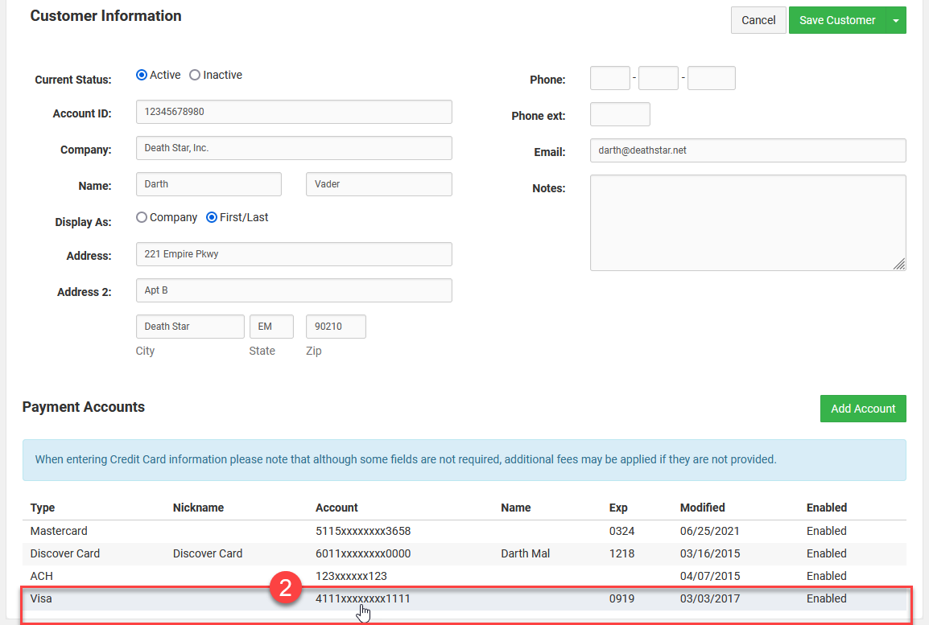Click the Zip code field

[x=336, y=327]
